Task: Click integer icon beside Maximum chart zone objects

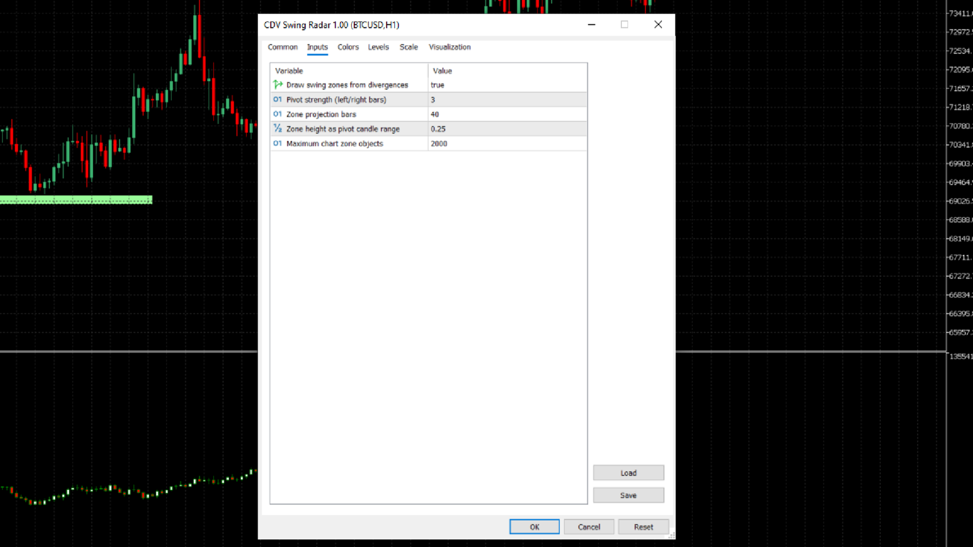Action: 277,143
